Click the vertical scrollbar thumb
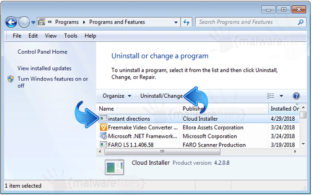The width and height of the screenshot is (312, 195). click(x=303, y=115)
